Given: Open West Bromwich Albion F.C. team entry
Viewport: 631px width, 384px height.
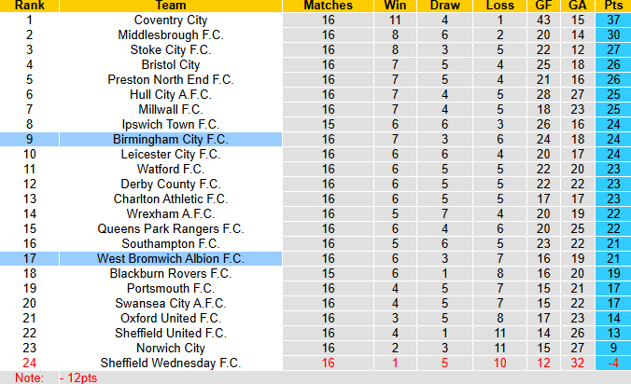Looking at the screenshot, I should 171,258.
